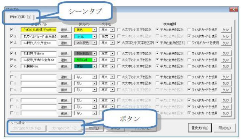Enable ワイルドカードを使用 on row 4
The height and width of the screenshot is (139, 241).
pyautogui.click(x=190, y=53)
